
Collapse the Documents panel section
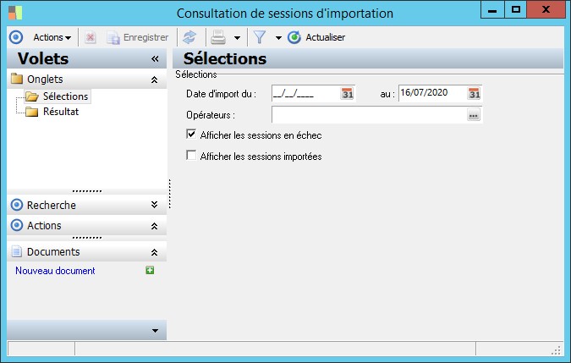154,252
